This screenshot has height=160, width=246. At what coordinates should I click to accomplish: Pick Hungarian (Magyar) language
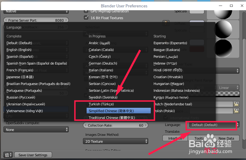click(x=169, y=84)
